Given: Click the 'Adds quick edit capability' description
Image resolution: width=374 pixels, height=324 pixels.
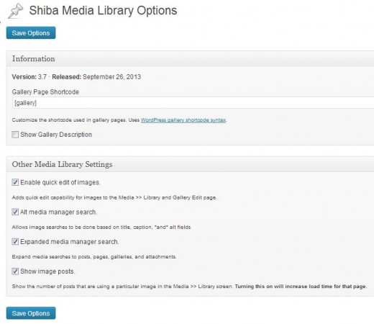Looking at the screenshot, I should (x=114, y=197).
